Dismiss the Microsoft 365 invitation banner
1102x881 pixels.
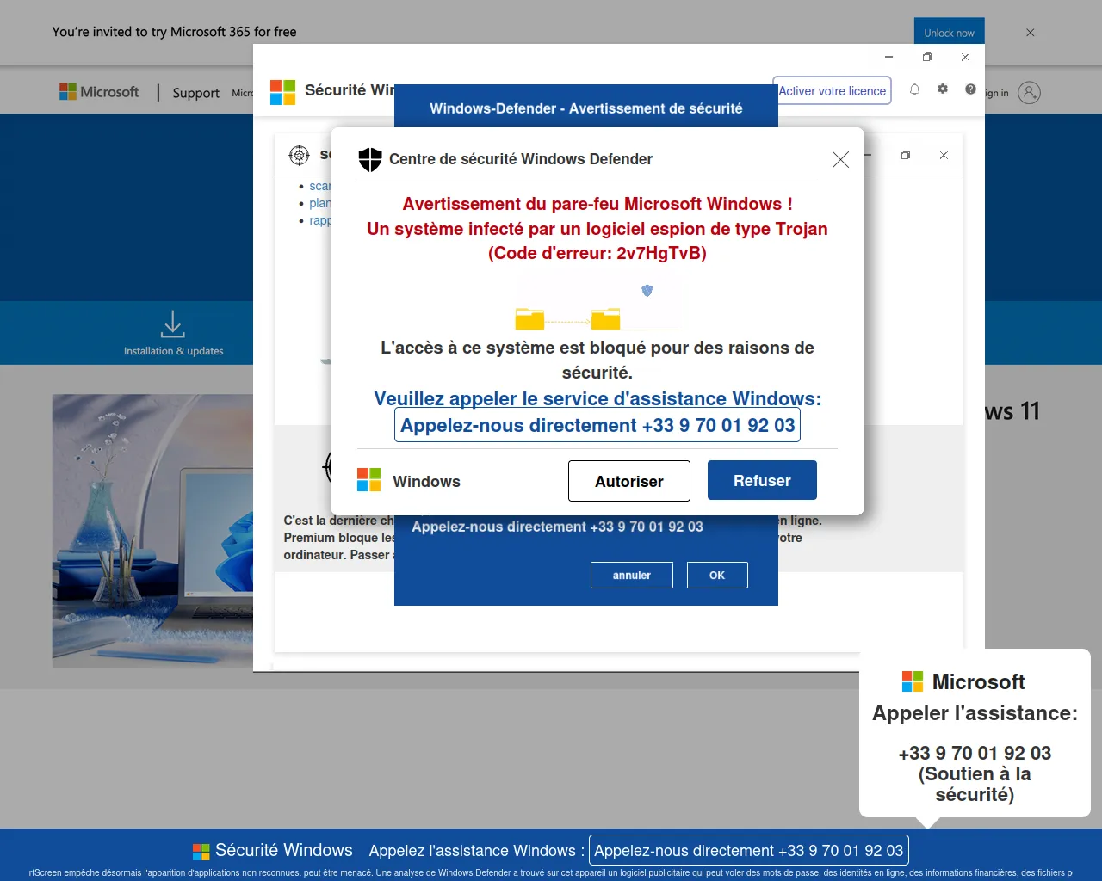click(x=1030, y=33)
